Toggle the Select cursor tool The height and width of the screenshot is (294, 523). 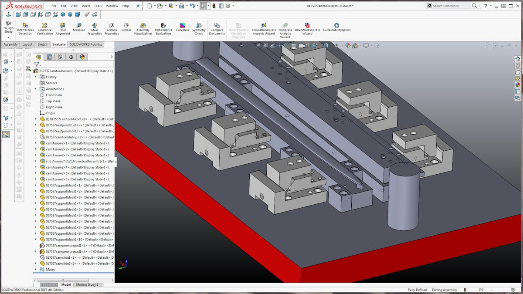203,6
